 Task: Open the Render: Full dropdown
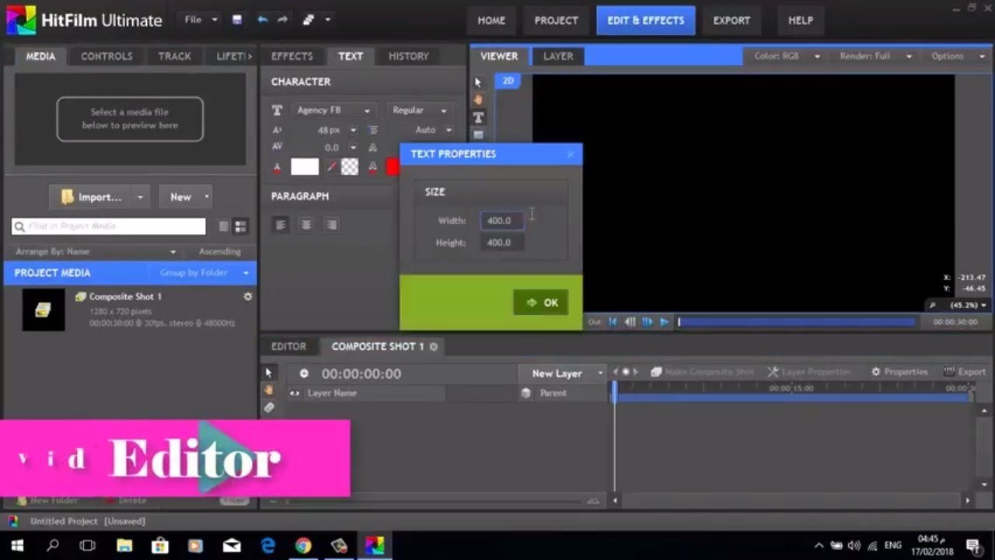pos(876,56)
